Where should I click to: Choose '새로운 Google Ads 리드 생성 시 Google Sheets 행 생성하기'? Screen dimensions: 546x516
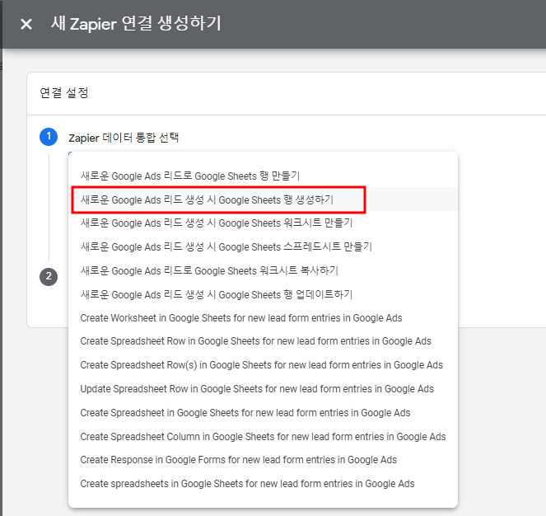pos(263,199)
